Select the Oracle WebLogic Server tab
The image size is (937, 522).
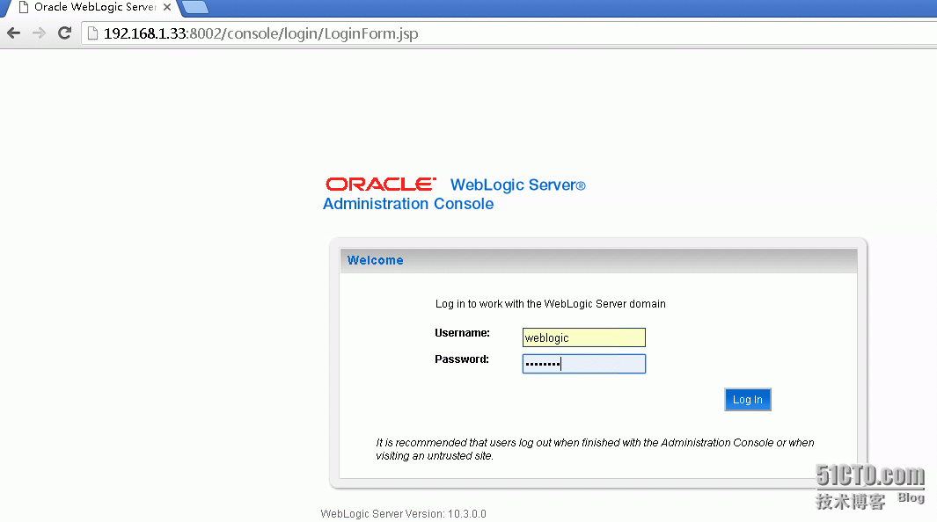[x=91, y=7]
